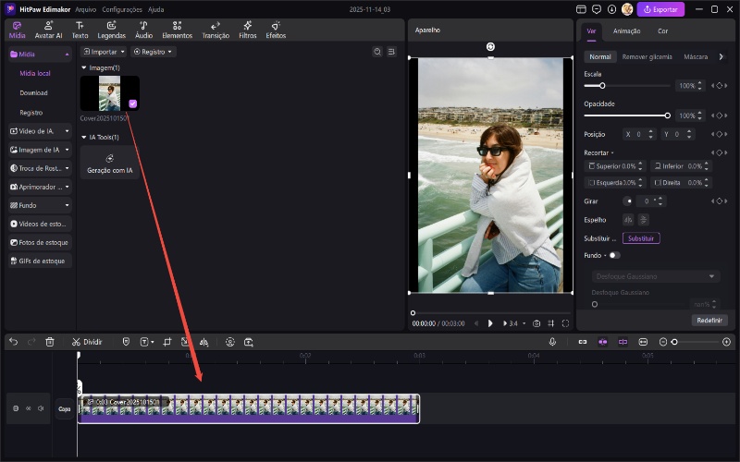Split the clip using Dividir

87,342
